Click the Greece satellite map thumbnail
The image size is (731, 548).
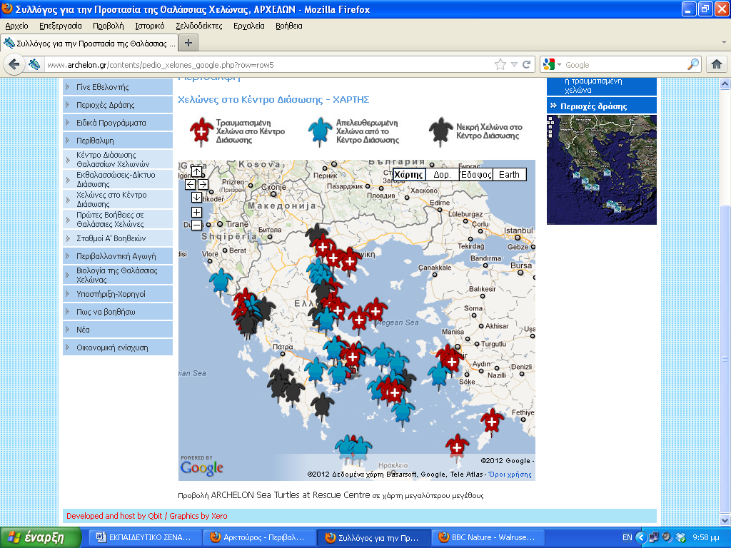(x=601, y=170)
